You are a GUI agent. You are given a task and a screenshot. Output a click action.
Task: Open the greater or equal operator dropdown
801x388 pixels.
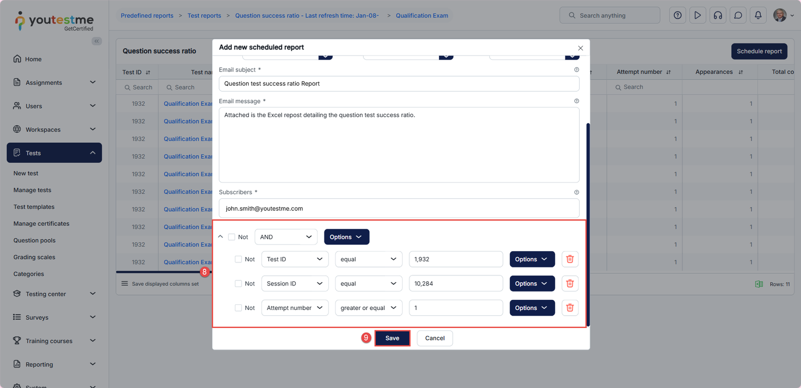point(368,308)
